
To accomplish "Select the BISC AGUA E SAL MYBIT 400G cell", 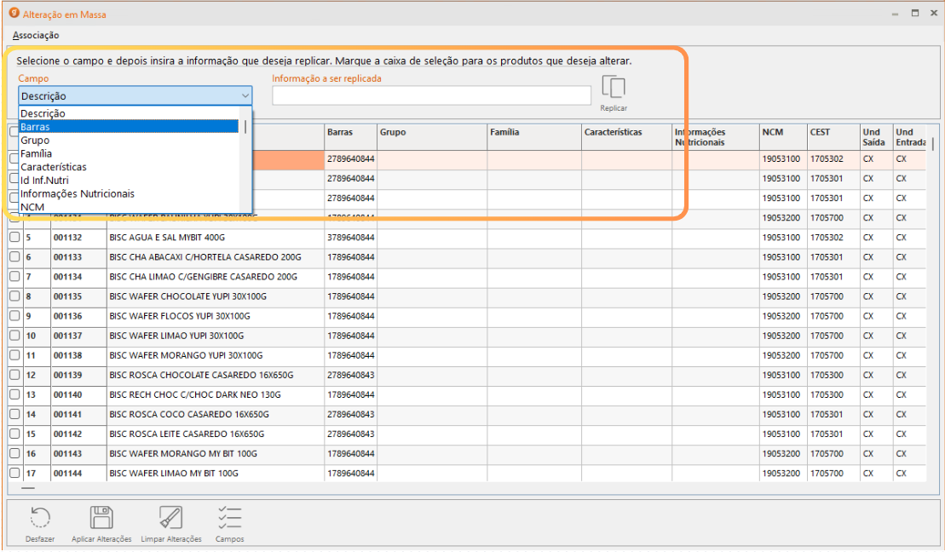I will (215, 238).
